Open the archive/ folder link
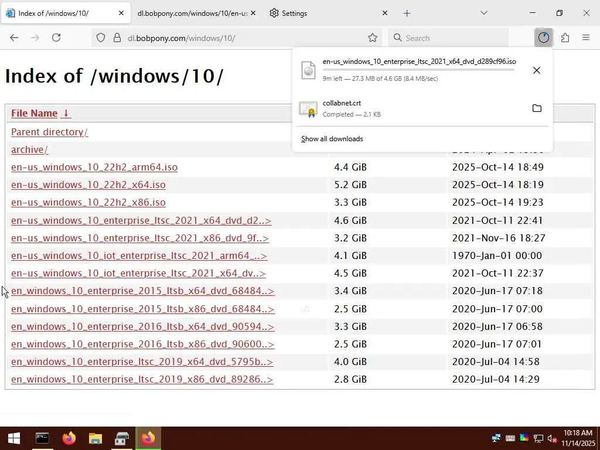This screenshot has width=600, height=450. (29, 149)
